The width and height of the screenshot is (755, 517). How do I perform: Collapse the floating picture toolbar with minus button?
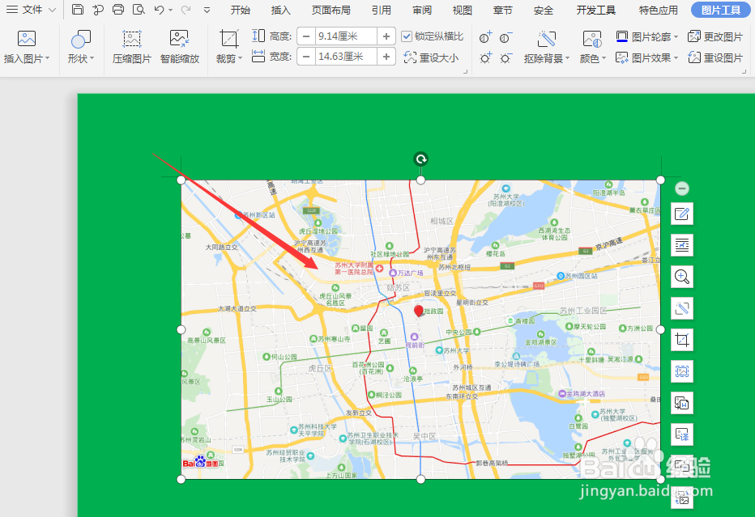click(x=682, y=189)
